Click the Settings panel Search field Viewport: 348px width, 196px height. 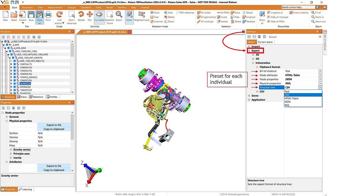point(293,37)
